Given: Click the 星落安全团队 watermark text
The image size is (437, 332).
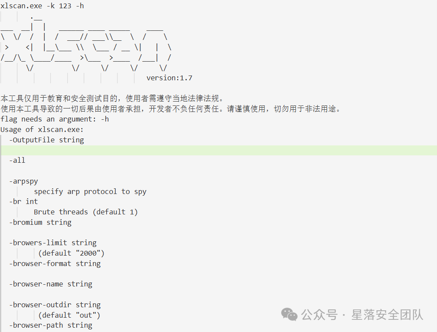Looking at the screenshot, I should tap(387, 315).
